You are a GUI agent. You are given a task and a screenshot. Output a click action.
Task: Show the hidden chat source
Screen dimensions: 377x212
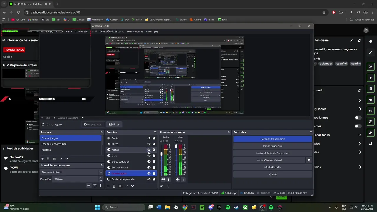point(149,156)
